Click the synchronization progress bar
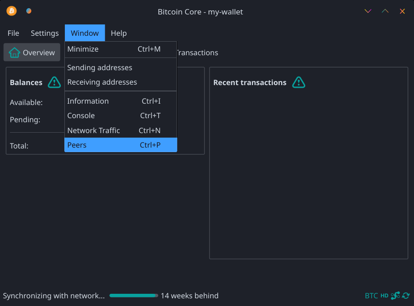Screen dimensions: 414x306 coord(134,296)
